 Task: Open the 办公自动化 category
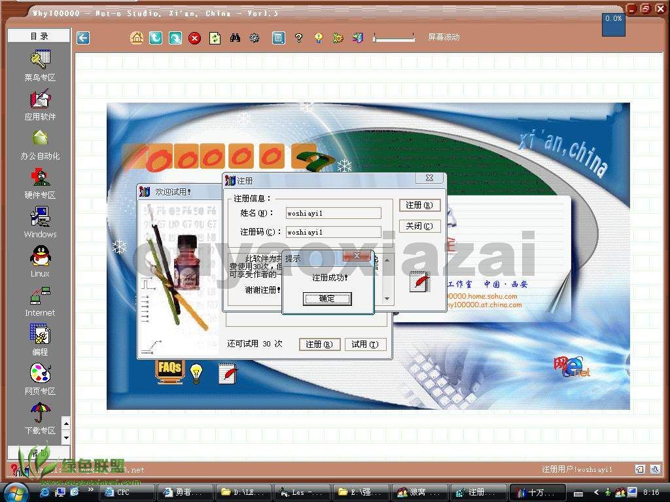[x=40, y=144]
